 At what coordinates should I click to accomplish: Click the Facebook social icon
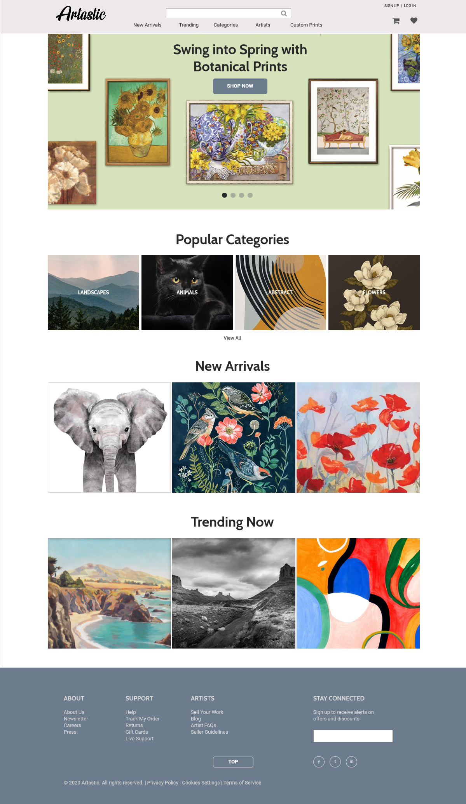pyautogui.click(x=319, y=762)
